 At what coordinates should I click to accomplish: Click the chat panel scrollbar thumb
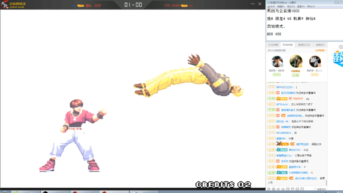pos(326,182)
